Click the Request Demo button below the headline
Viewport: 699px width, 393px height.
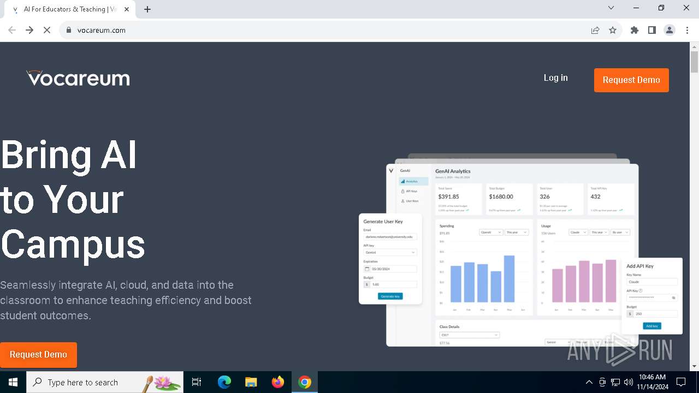(38, 355)
